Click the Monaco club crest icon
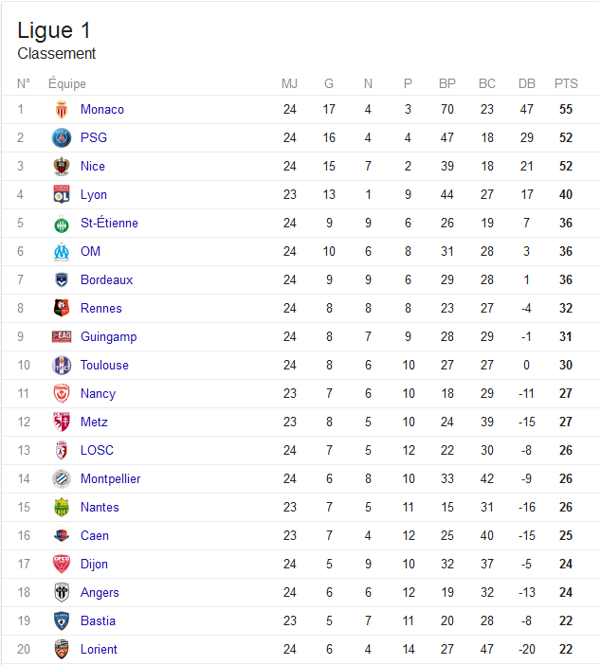 click(x=62, y=110)
